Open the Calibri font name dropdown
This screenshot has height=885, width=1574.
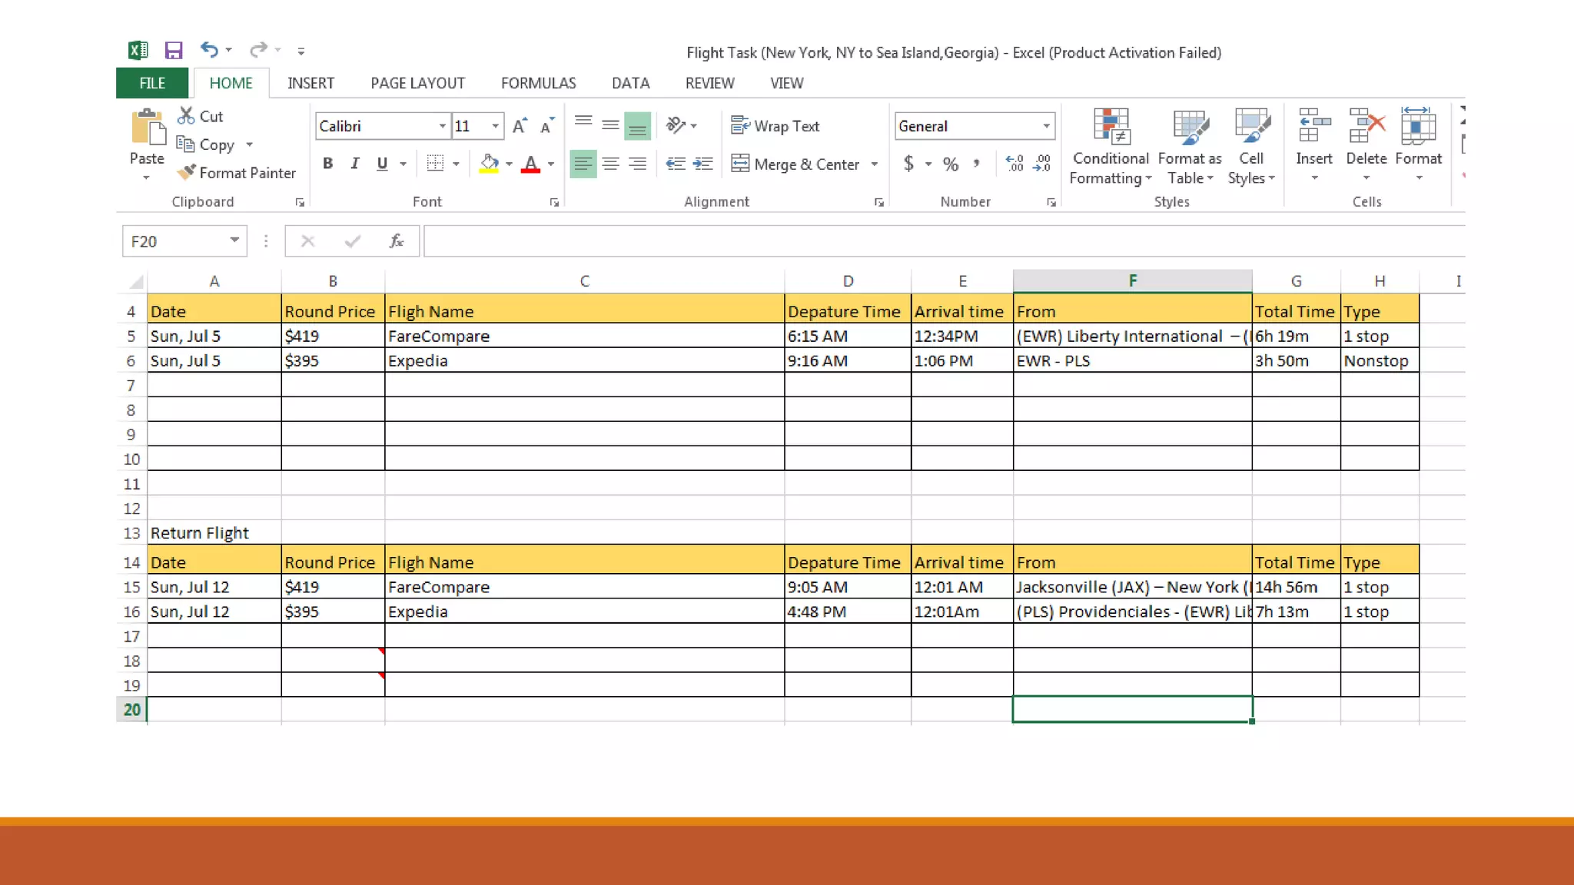443,126
